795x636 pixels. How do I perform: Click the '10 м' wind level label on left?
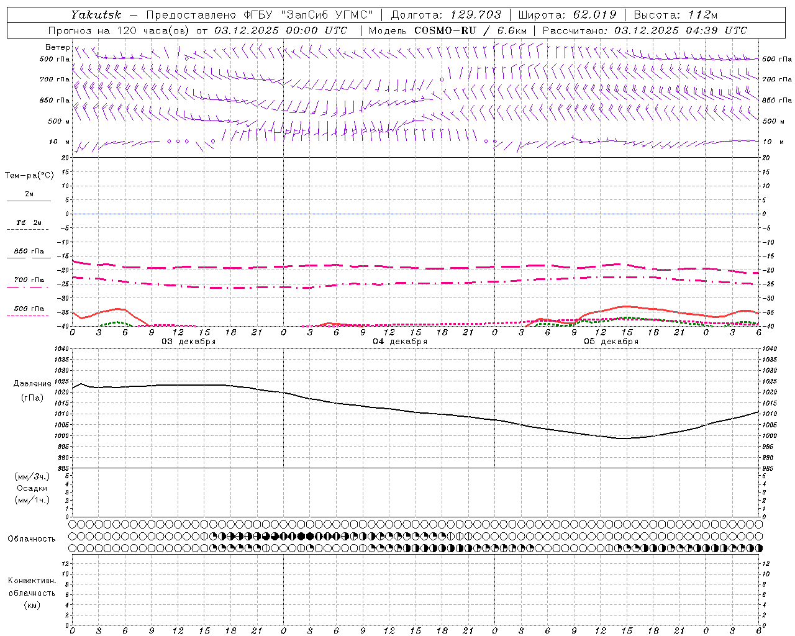(59, 142)
